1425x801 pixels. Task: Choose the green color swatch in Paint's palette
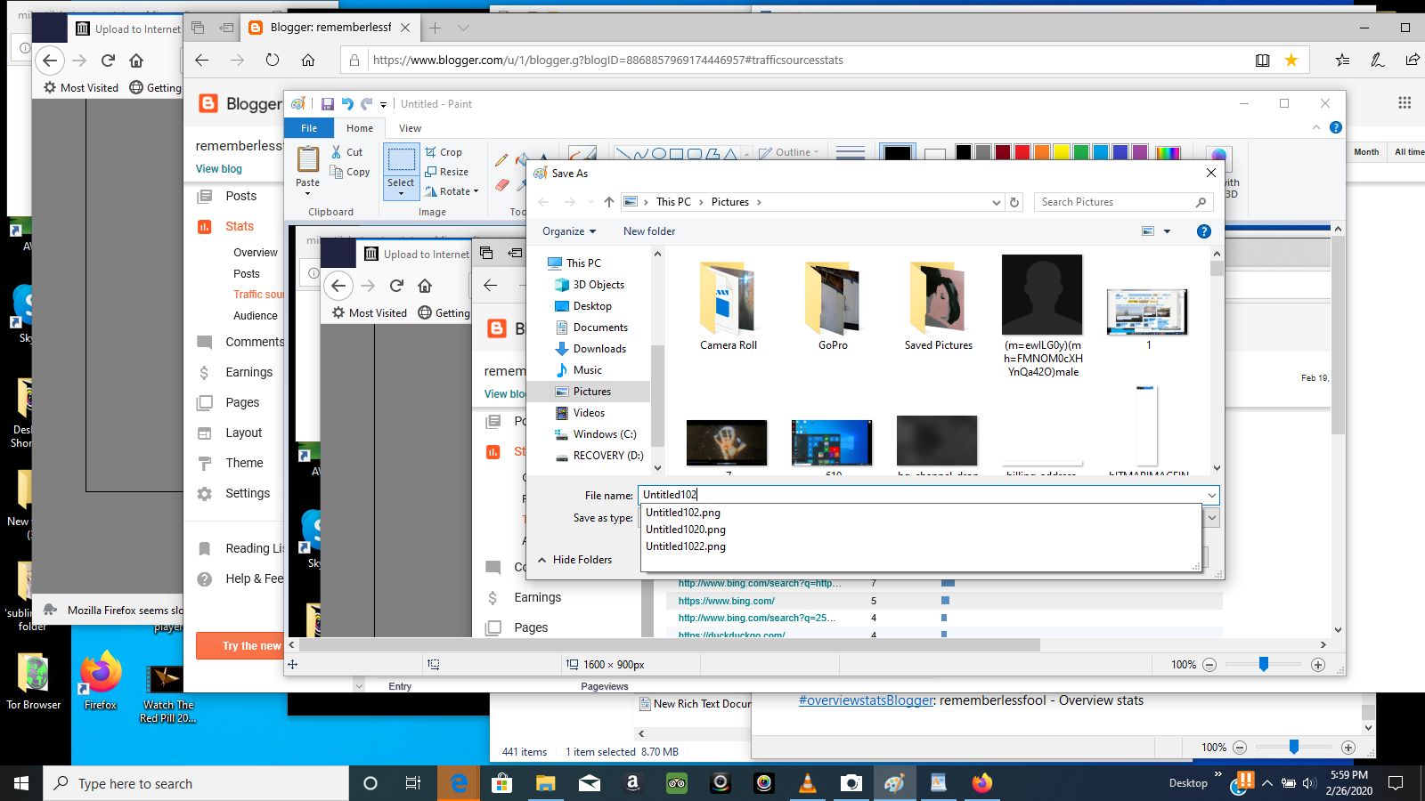(x=1080, y=152)
